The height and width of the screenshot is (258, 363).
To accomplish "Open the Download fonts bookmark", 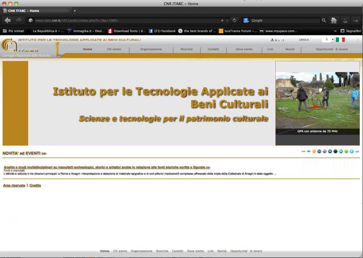I will (x=127, y=31).
